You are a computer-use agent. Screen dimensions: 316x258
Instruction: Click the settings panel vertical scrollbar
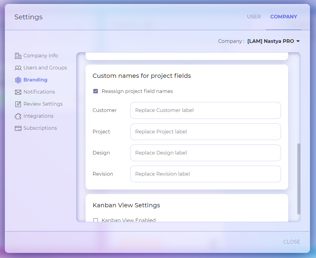tap(299, 179)
